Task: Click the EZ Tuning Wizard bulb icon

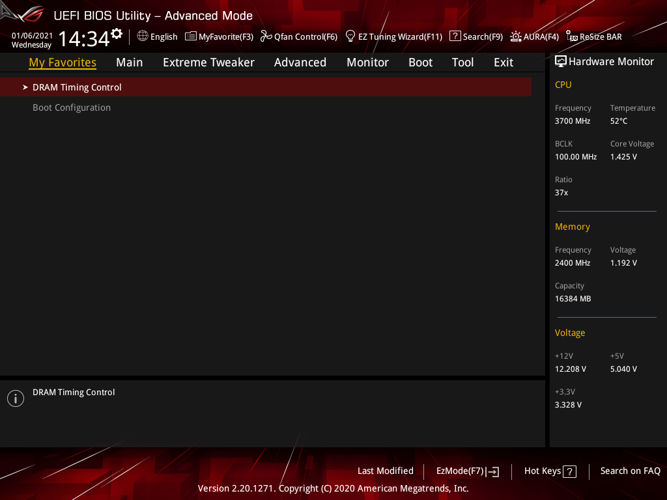Action: coord(350,36)
